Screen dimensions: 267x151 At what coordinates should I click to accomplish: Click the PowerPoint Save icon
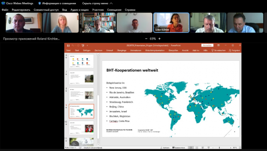[x=68, y=45]
